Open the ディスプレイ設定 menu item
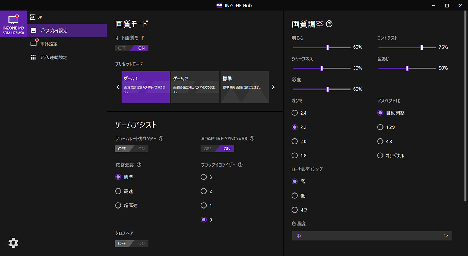 [x=67, y=30]
